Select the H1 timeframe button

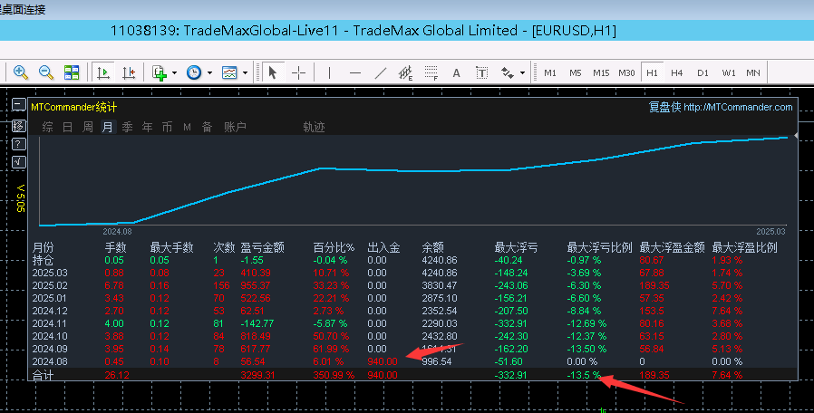tap(652, 72)
